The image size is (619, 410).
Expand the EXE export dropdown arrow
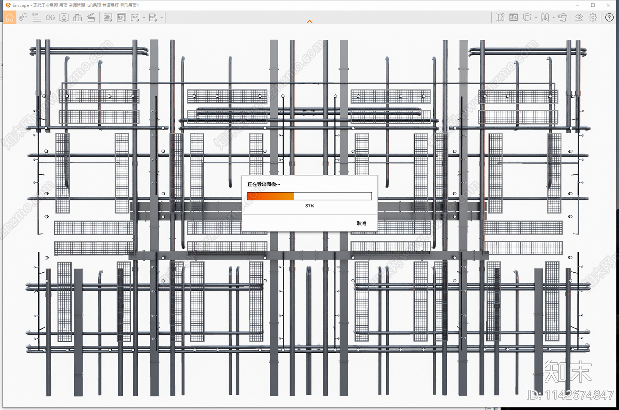[x=162, y=17]
